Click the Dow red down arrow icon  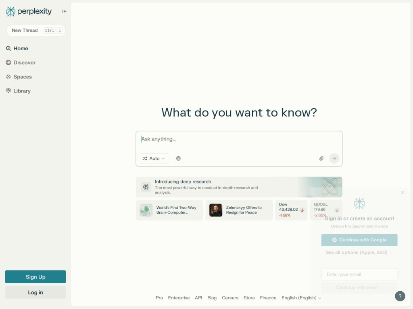click(x=302, y=210)
